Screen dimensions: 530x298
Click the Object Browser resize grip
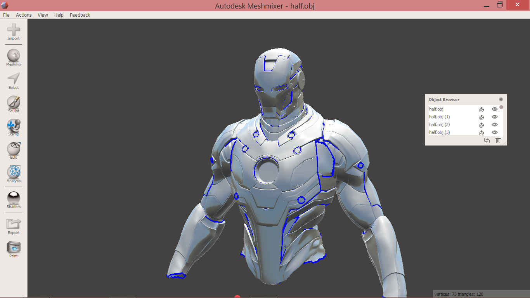[505, 143]
